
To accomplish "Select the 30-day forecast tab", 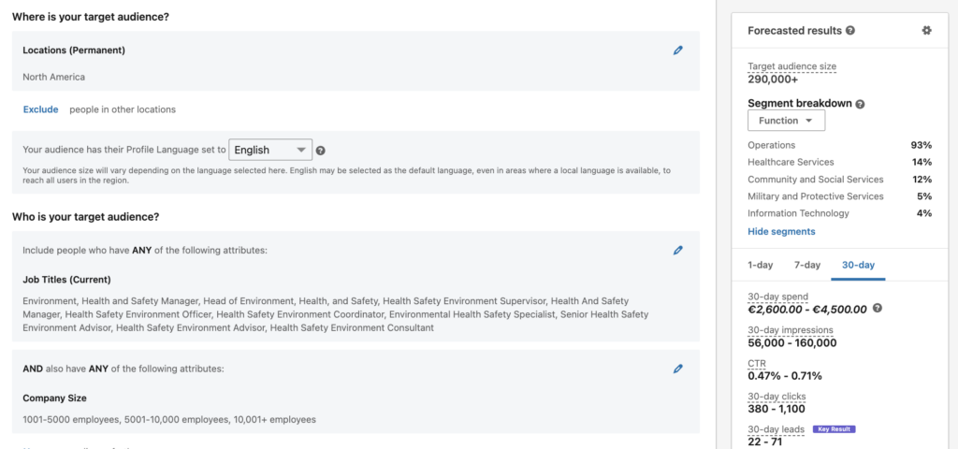I will click(858, 266).
